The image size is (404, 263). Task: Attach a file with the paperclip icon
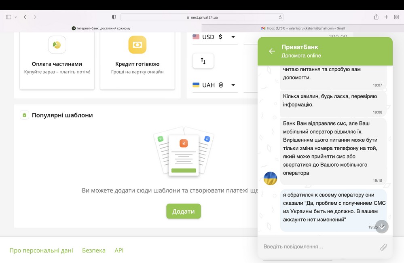(383, 247)
